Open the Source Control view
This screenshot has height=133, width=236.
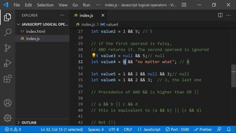coord(7,48)
